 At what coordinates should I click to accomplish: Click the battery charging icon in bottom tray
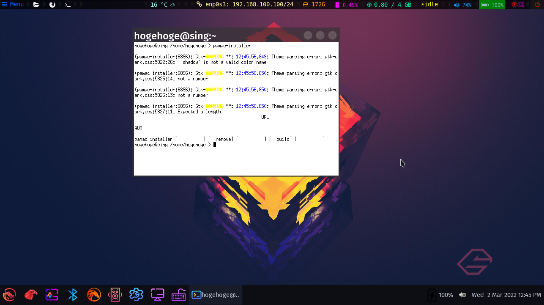[x=431, y=295]
